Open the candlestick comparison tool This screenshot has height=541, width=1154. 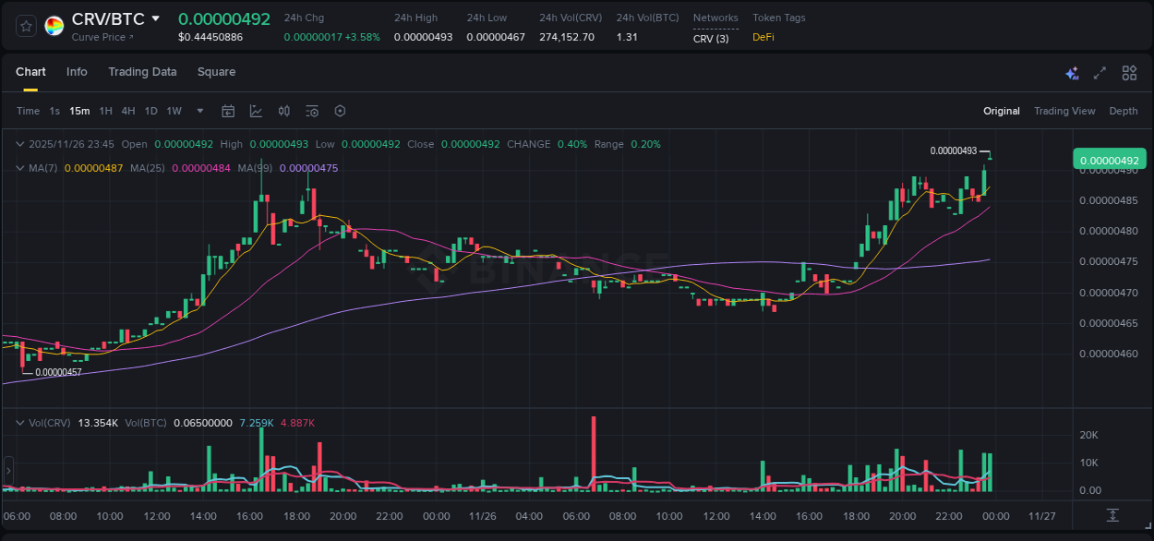(x=283, y=111)
